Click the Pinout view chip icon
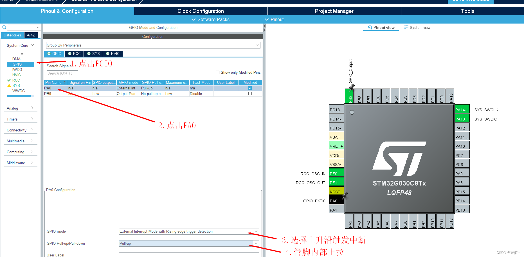524x257 pixels. click(x=370, y=27)
